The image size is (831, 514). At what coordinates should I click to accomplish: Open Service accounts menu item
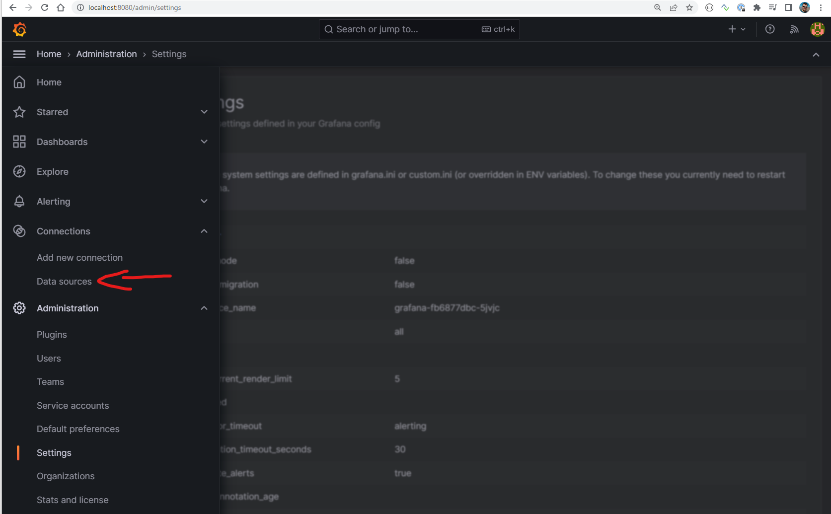(x=73, y=406)
